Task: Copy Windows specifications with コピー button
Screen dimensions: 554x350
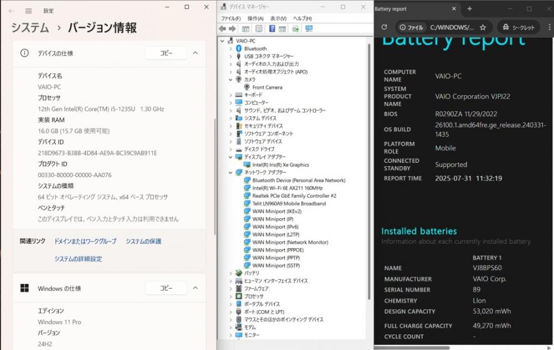Action: click(x=166, y=288)
